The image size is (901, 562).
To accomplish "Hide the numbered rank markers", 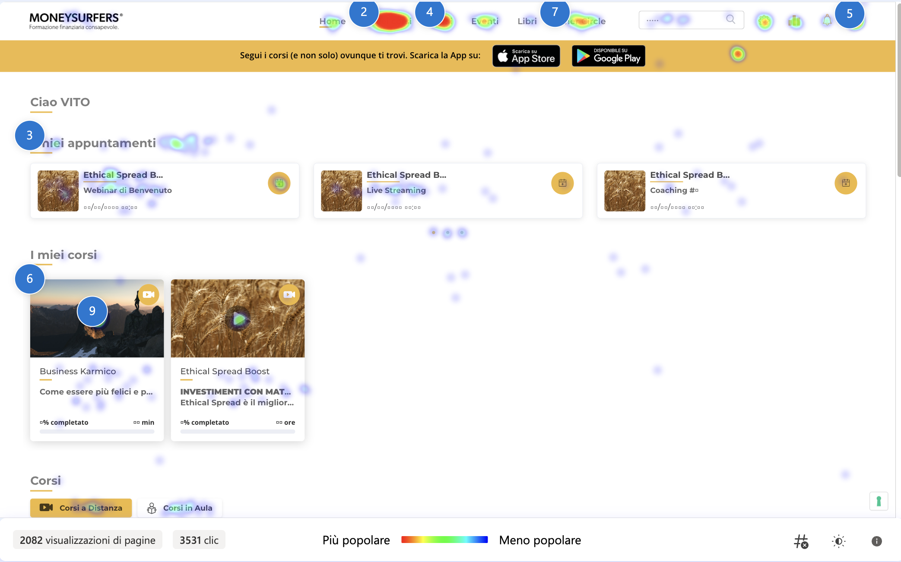I will click(x=801, y=541).
